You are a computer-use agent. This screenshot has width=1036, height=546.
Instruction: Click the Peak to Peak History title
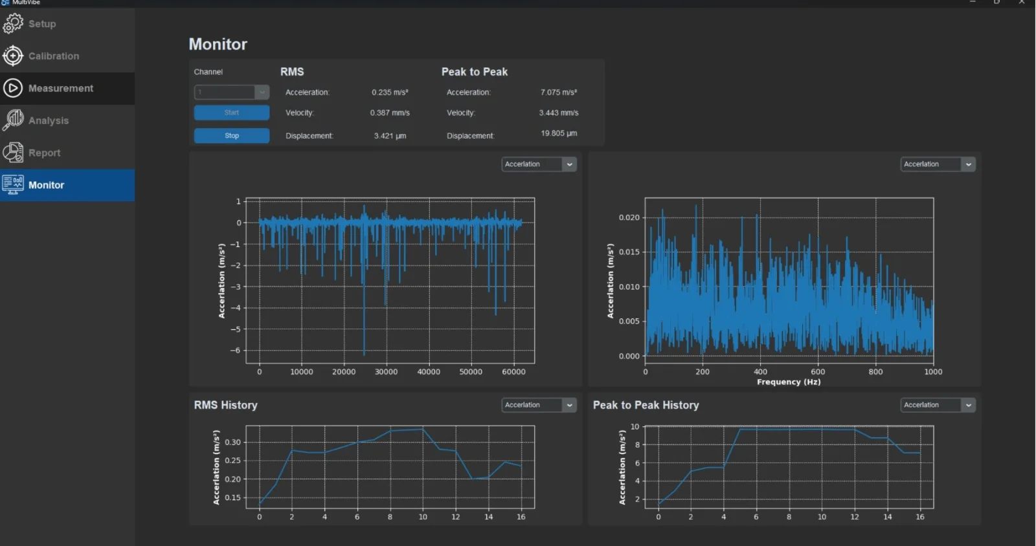646,405
